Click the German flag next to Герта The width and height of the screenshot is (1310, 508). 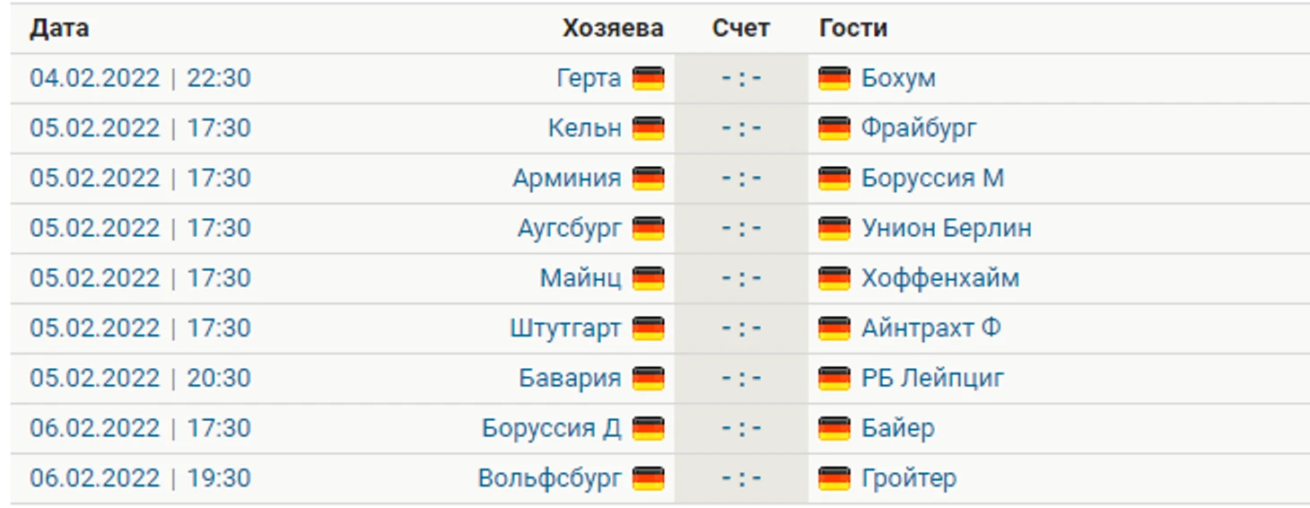click(648, 79)
